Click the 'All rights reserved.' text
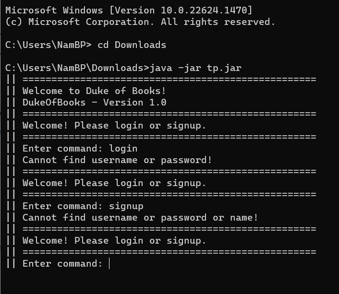 [x=218, y=22]
